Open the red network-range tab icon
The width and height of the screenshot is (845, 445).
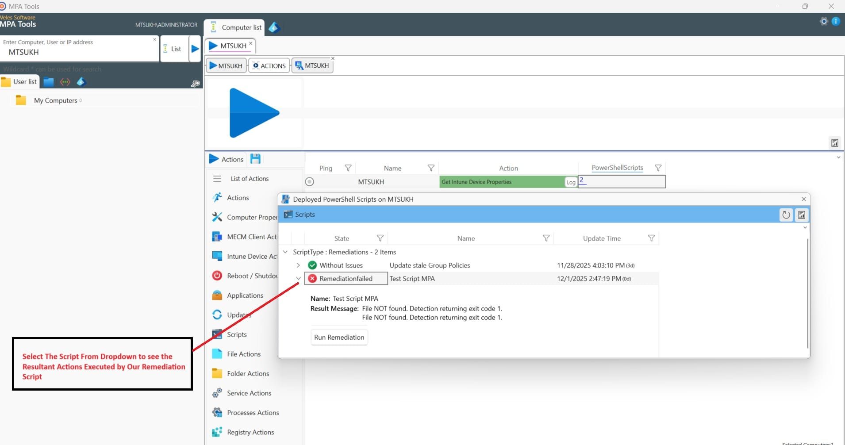[65, 82]
